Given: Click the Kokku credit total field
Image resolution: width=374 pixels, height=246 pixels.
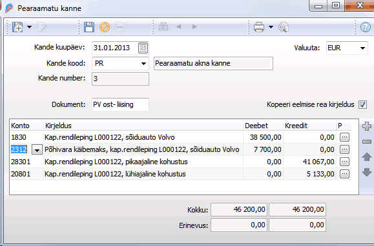Looking at the screenshot, I should pyautogui.click(x=297, y=209).
